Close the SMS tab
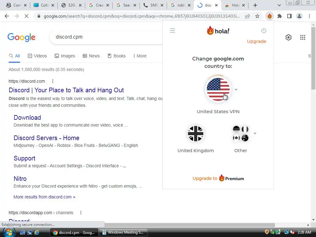This screenshot has height=237, width=316. click(162, 5)
